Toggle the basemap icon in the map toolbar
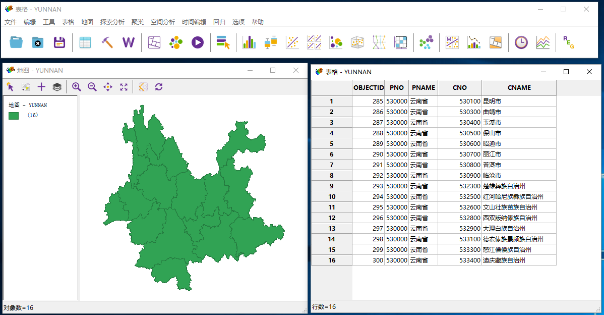Viewport: 604px width, 315px height. point(143,87)
